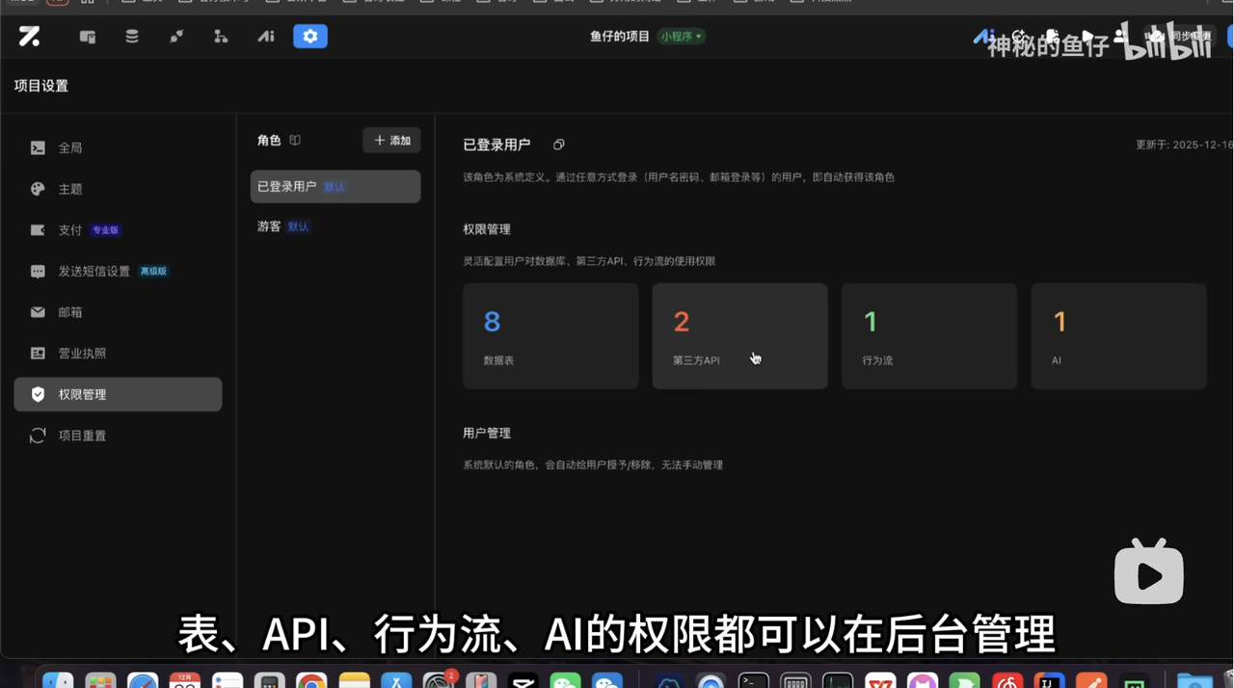The height and width of the screenshot is (688, 1234).
Task: Click the 更新于 date text
Action: point(1184,145)
